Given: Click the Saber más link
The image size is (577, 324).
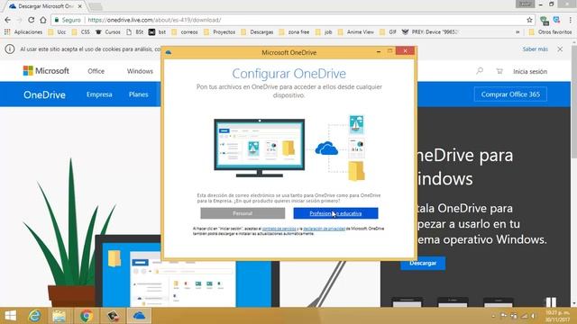Looking at the screenshot, I should coord(535,49).
